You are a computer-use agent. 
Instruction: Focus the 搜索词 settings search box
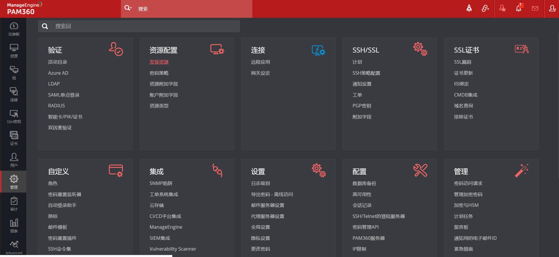[x=139, y=26]
